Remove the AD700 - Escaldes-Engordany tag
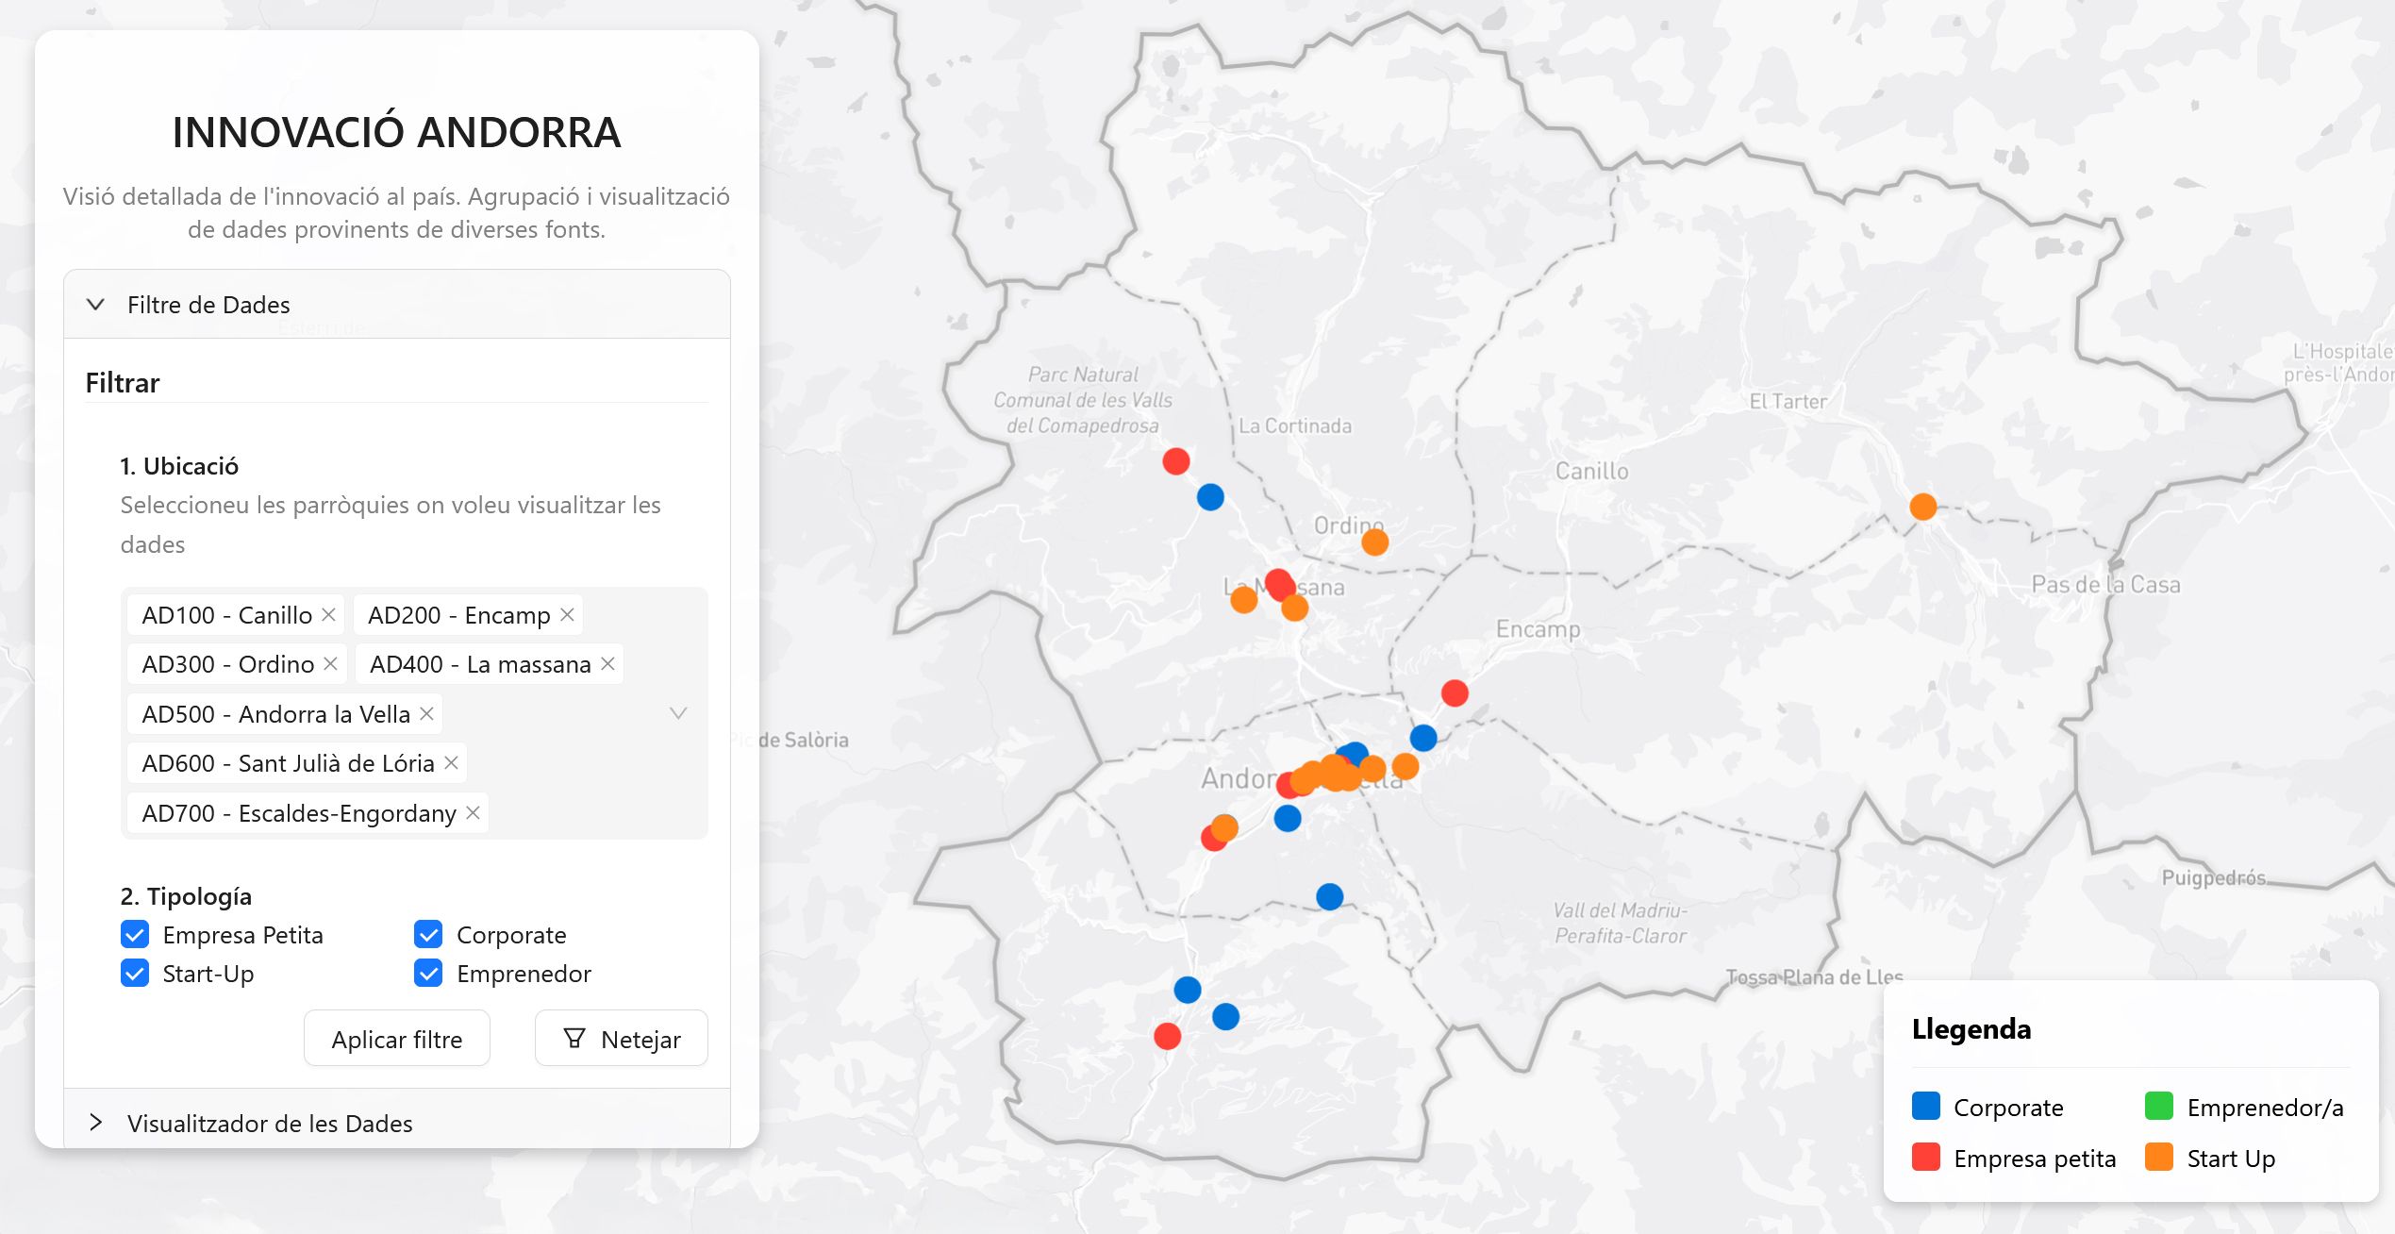This screenshot has width=2395, height=1234. [x=474, y=812]
